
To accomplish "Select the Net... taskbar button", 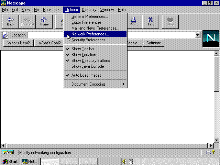I will [x=30, y=162].
